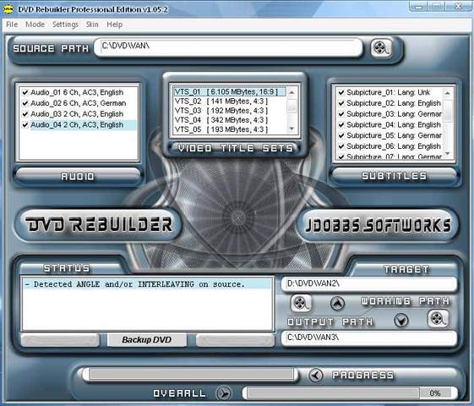Select VTS_05 193 MBytes 4:3
This screenshot has width=474, height=406.
point(230,129)
